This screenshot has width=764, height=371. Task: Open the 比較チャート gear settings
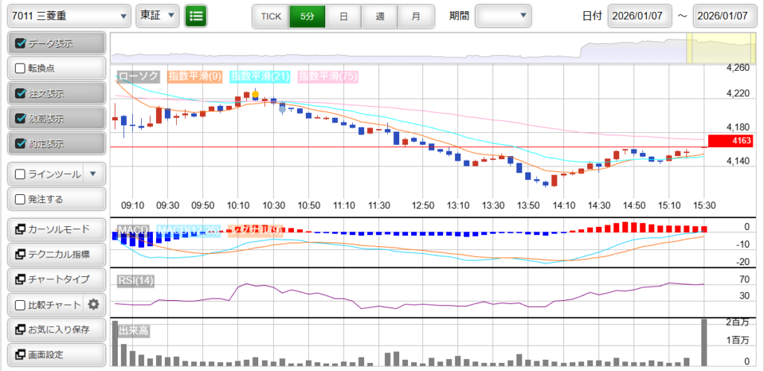93,305
